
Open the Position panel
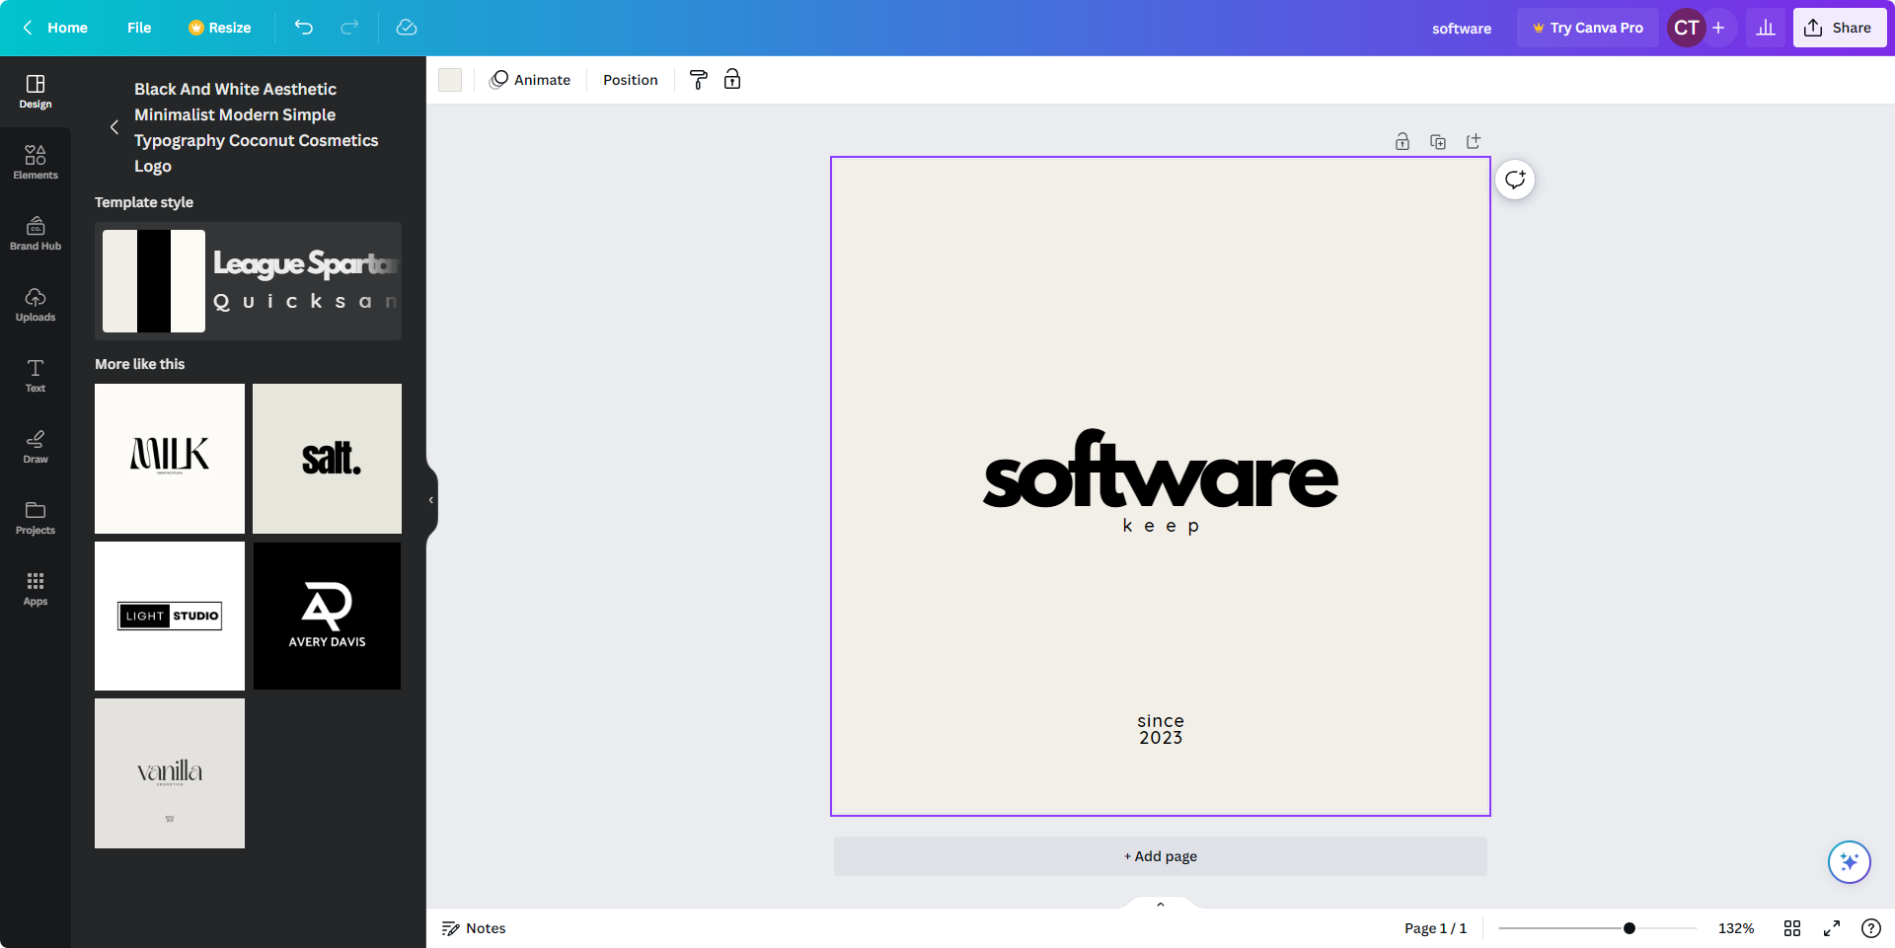point(631,80)
